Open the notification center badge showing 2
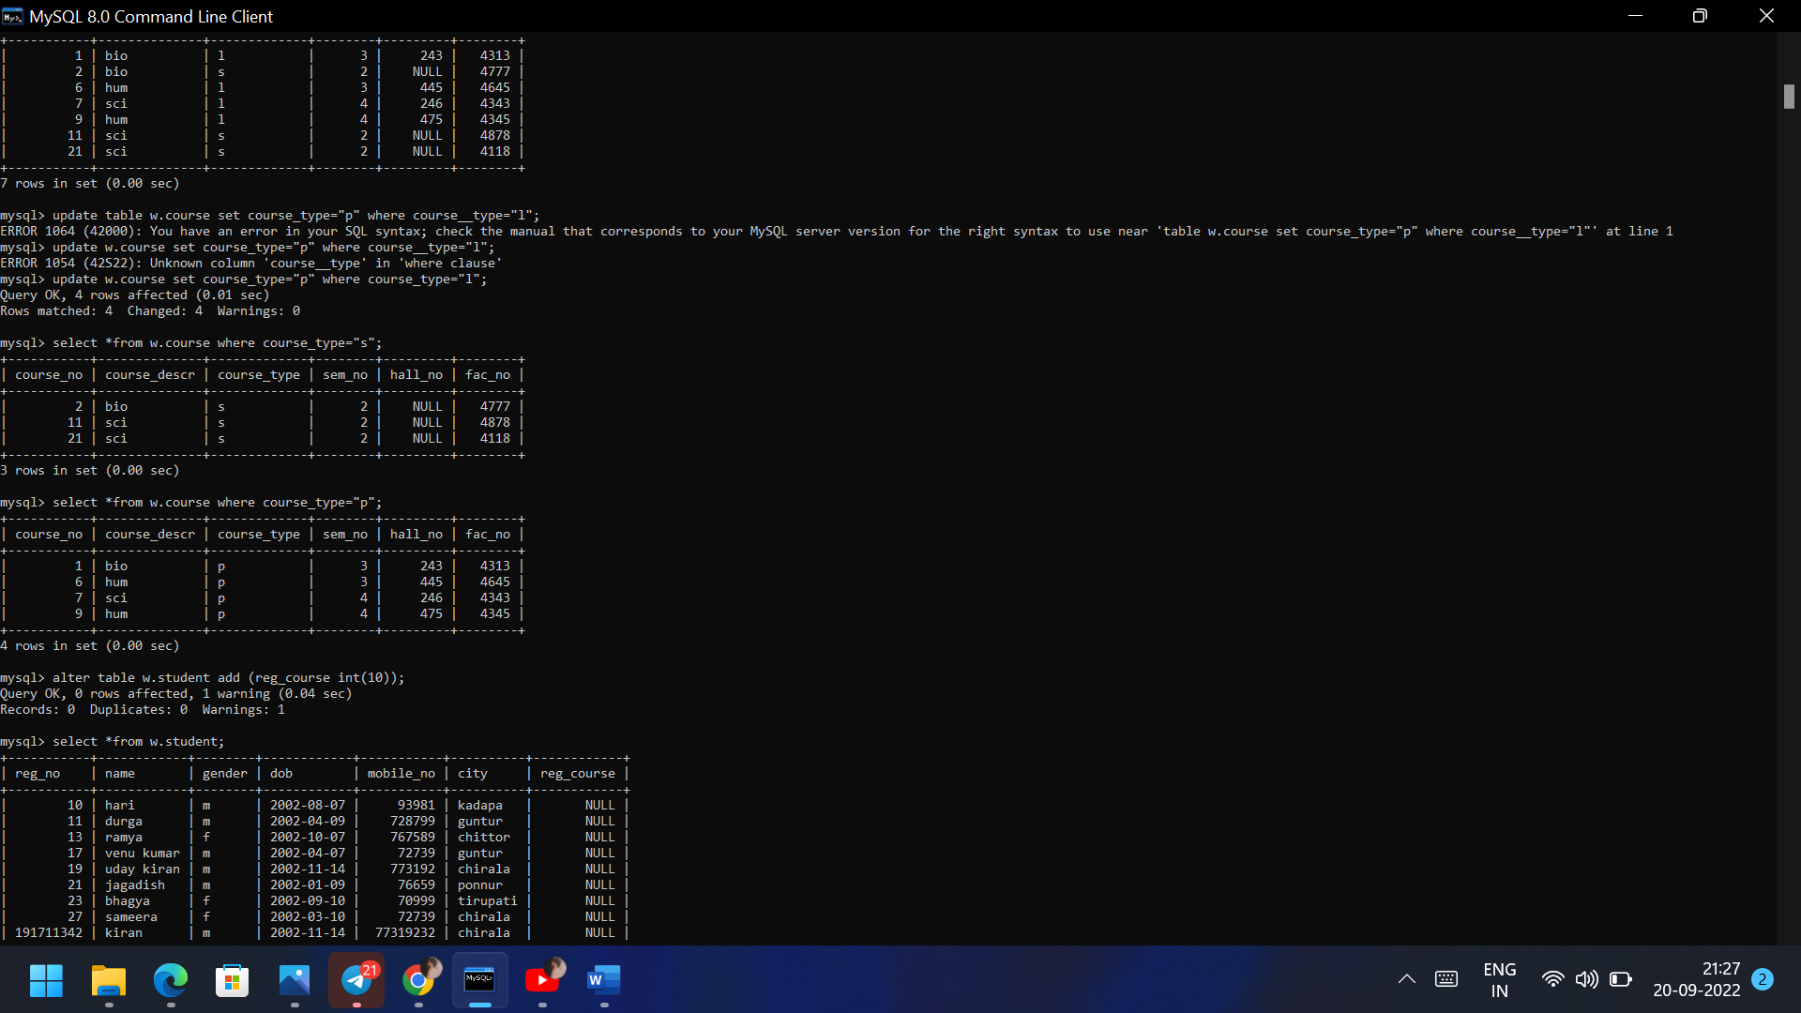Viewport: 1801px width, 1013px height. (x=1763, y=979)
